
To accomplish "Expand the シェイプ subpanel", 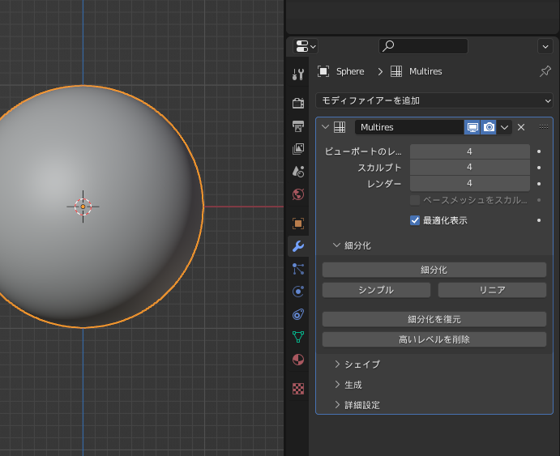I will pos(337,364).
